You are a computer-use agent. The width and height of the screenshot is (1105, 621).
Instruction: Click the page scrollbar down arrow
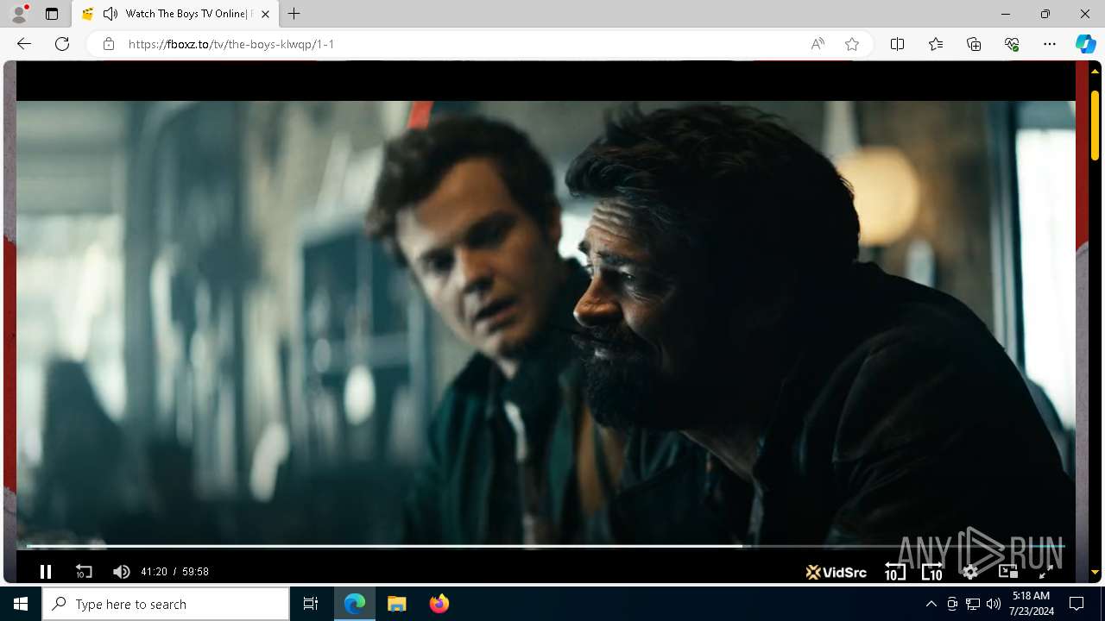[1096, 572]
